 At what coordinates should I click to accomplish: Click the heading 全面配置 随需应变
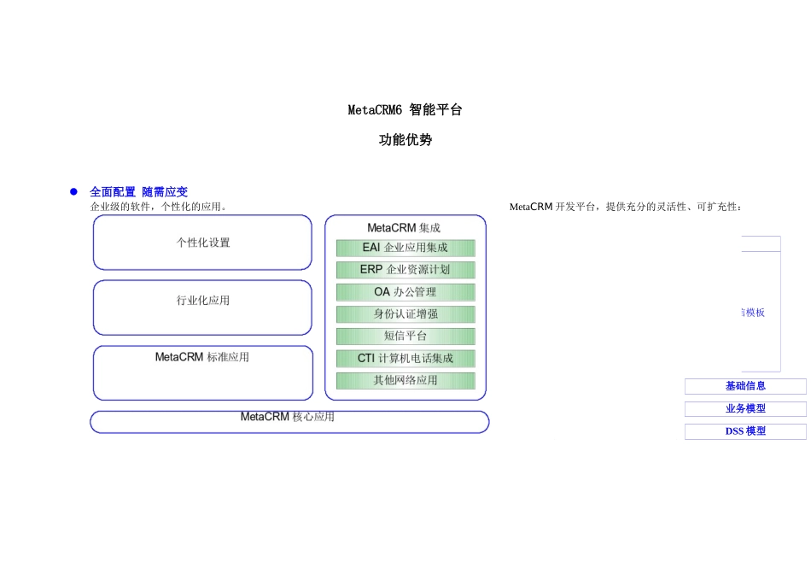click(138, 192)
